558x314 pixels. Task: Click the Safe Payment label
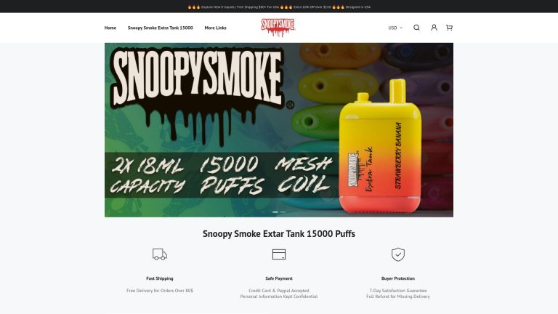pos(279,278)
